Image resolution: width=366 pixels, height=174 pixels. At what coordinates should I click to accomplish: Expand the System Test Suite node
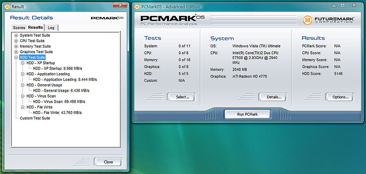[x=16, y=36]
